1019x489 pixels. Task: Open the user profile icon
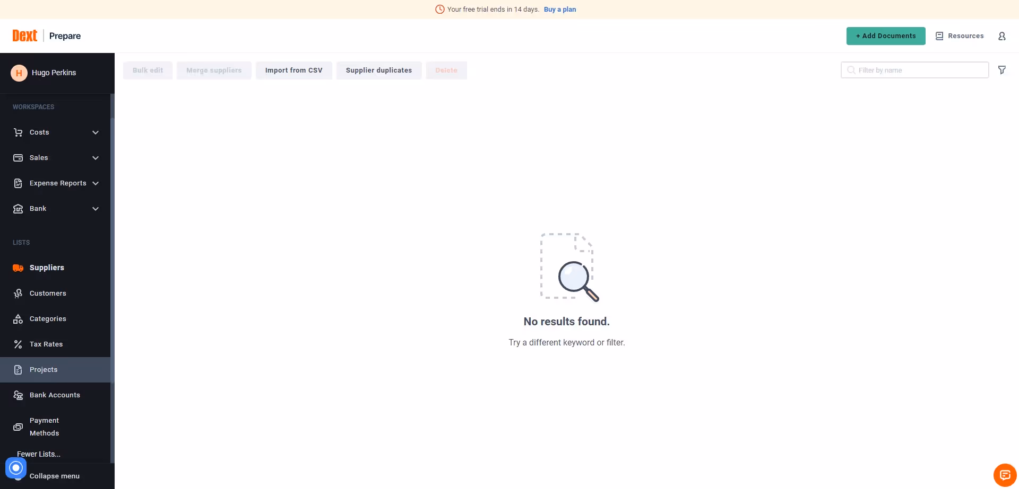tap(1001, 36)
